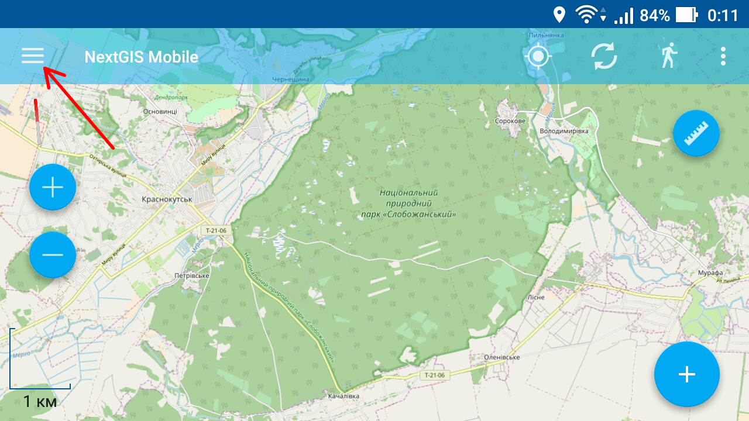The width and height of the screenshot is (749, 421).
Task: Start layer synchronization with the sync icon
Action: [605, 56]
